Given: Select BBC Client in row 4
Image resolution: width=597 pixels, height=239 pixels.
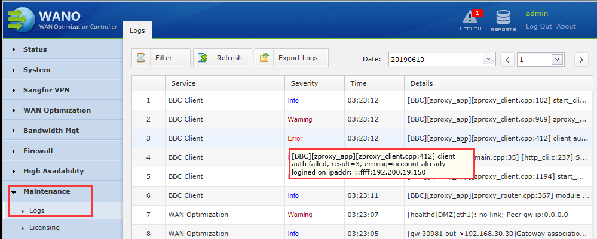Looking at the screenshot, I should (186, 157).
